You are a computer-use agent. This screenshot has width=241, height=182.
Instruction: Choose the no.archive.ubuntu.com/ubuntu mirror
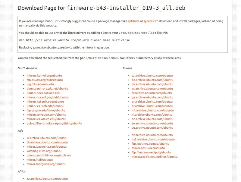[152, 119]
